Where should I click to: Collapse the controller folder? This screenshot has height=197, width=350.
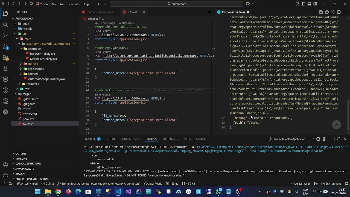(x=21, y=49)
